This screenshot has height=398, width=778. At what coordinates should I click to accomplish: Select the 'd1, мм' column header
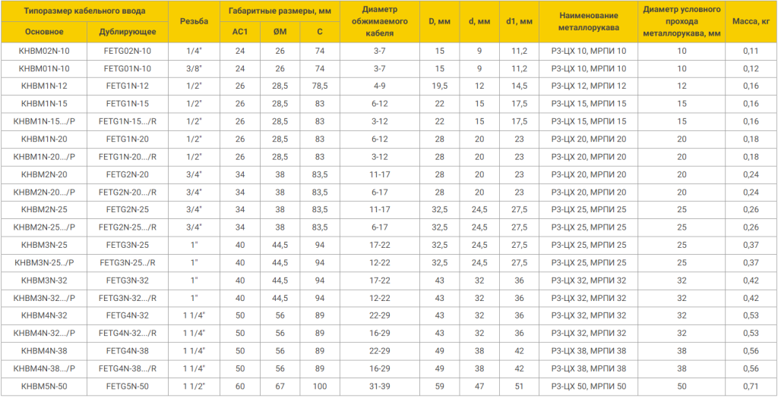(x=519, y=21)
